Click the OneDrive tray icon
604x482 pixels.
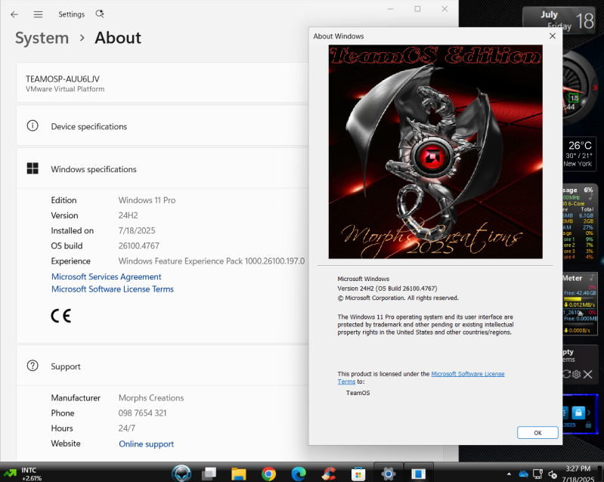tap(523, 474)
